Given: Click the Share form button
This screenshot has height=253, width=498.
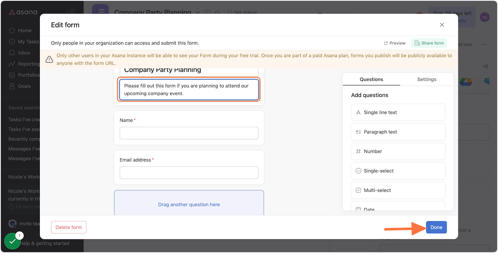Looking at the screenshot, I should coord(429,43).
